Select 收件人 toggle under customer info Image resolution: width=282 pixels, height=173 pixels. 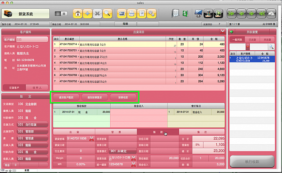coord(37,88)
